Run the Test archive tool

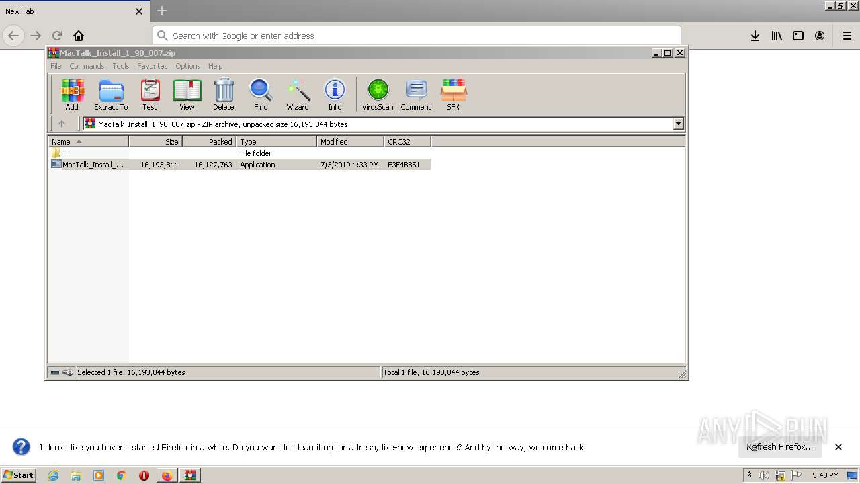(x=150, y=94)
